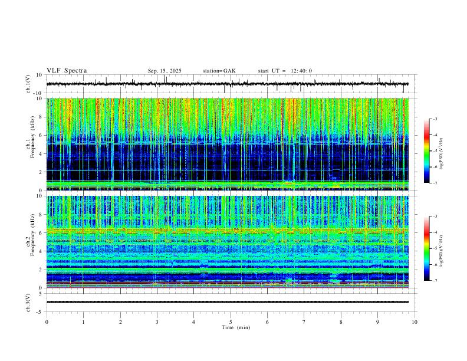Screen dimensions: 467x361
Task: Click the time-axis tick label "3"
Action: click(157, 322)
